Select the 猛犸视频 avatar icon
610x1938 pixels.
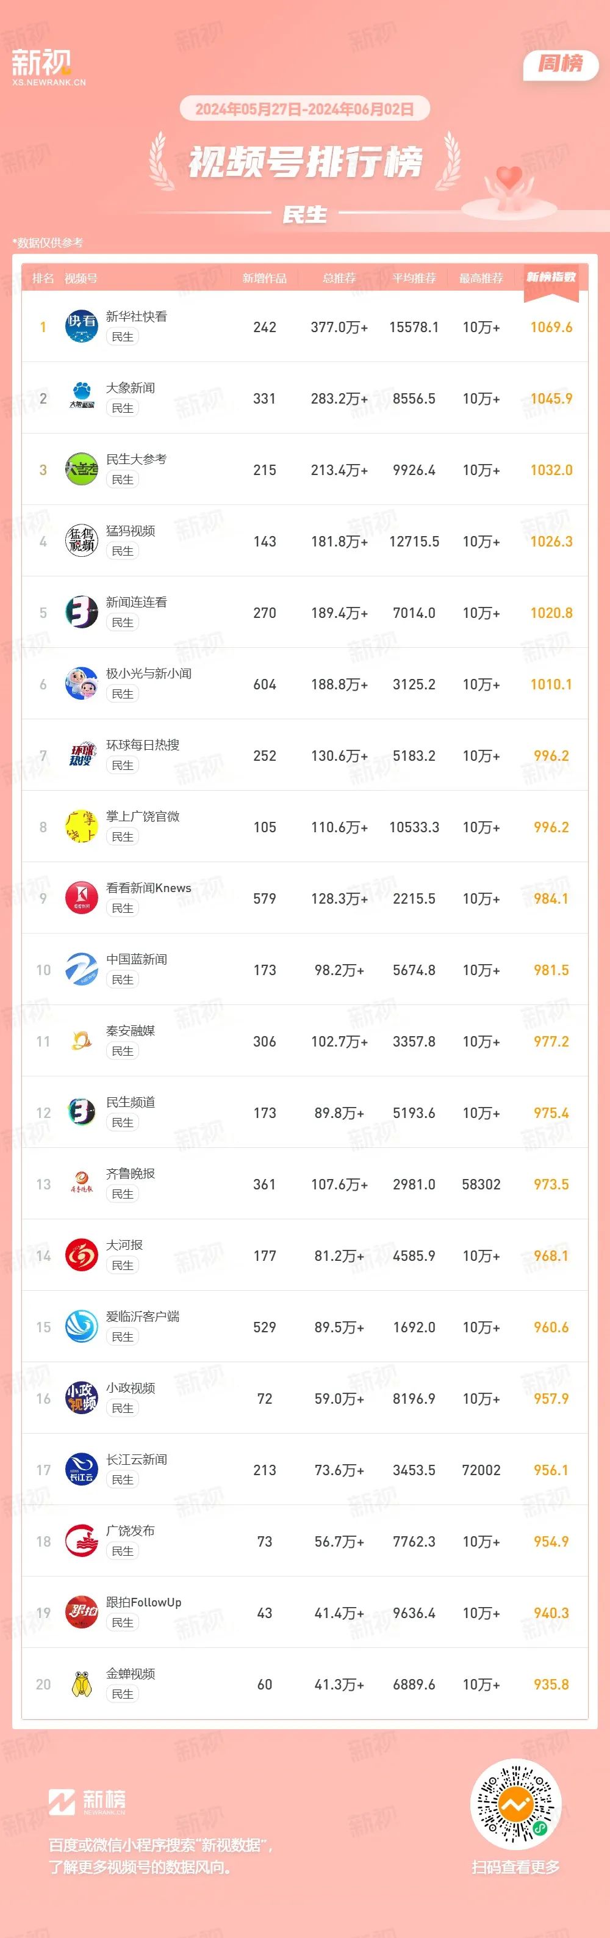click(x=81, y=541)
